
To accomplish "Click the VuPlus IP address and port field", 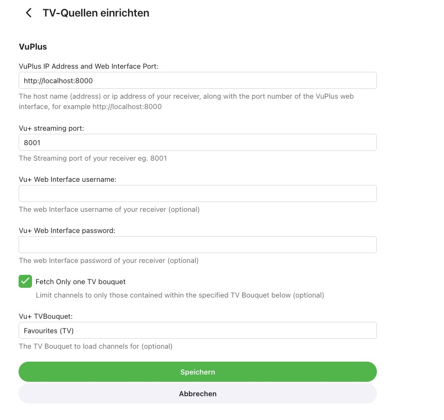I will pyautogui.click(x=197, y=81).
